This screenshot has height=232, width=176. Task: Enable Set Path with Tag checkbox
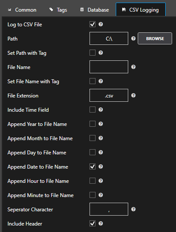tap(93, 53)
